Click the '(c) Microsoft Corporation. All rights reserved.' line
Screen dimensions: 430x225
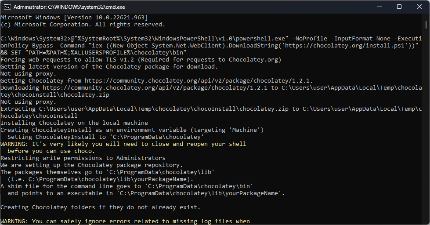coord(83,25)
